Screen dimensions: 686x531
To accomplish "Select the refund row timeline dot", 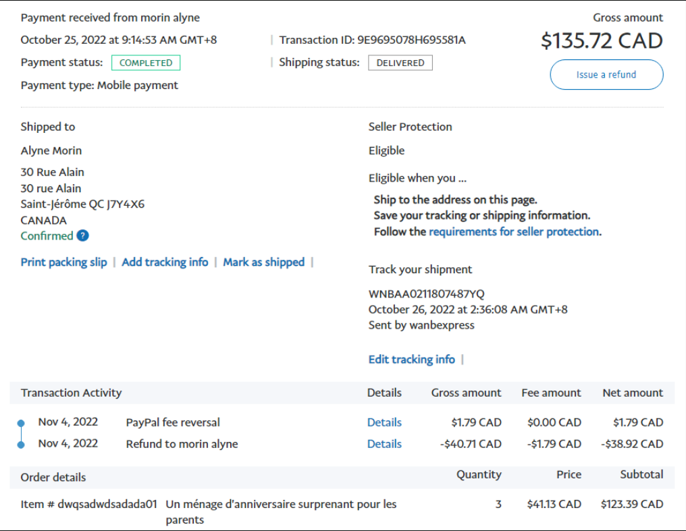I will (21, 444).
